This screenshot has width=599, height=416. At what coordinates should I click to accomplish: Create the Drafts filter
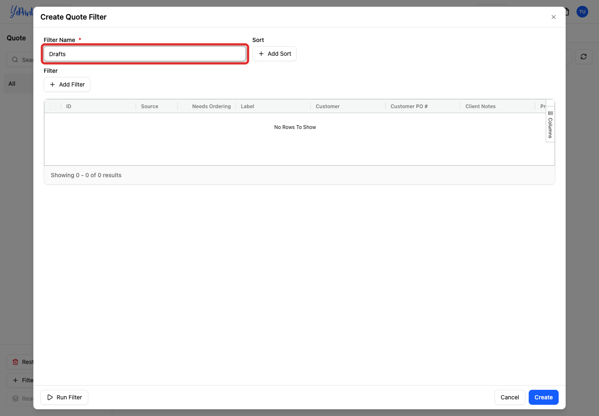coord(544,397)
